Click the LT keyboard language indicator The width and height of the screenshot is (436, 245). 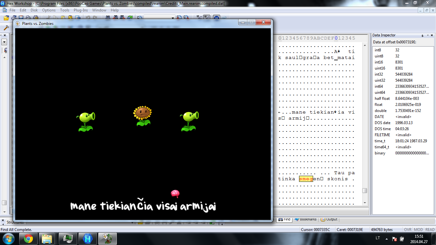(378, 238)
